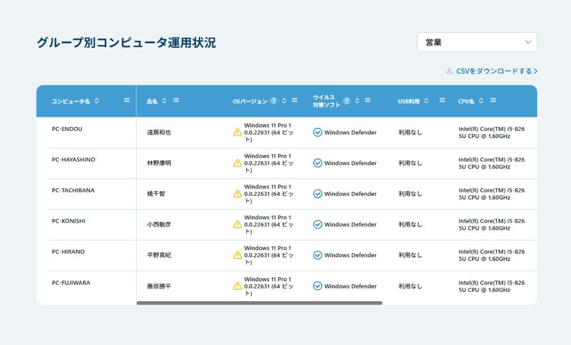Click the horizontal scrollbar below the table
Image resolution: width=571 pixels, height=345 pixels.
260,302
